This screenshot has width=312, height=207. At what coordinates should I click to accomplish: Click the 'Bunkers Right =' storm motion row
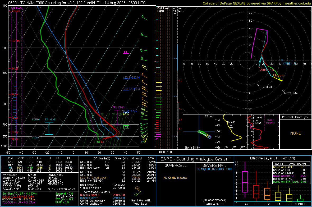pyautogui.click(x=103, y=195)
